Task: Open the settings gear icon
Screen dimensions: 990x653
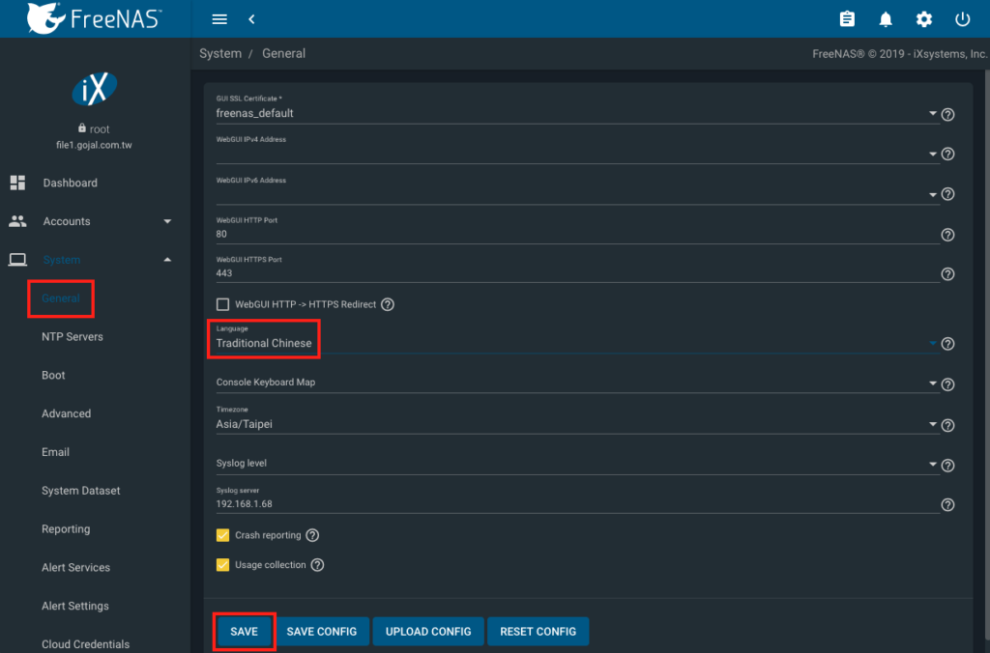Action: [923, 19]
